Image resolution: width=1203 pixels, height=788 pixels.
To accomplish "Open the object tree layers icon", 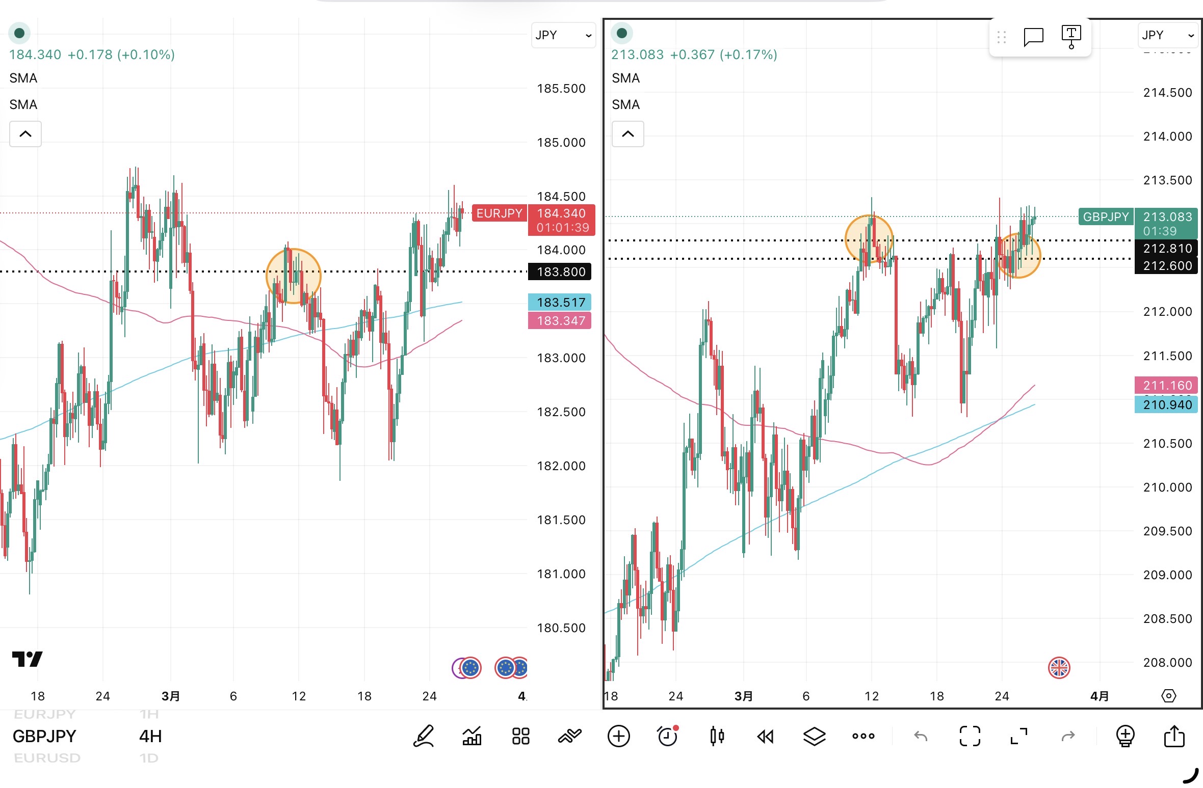I will click(x=814, y=736).
